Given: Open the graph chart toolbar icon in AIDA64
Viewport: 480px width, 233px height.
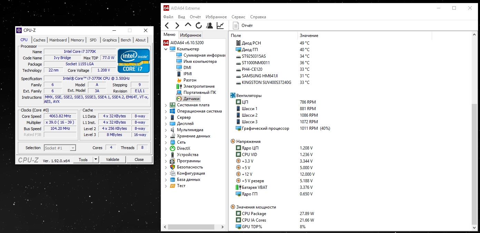Looking at the screenshot, I should [x=220, y=25].
